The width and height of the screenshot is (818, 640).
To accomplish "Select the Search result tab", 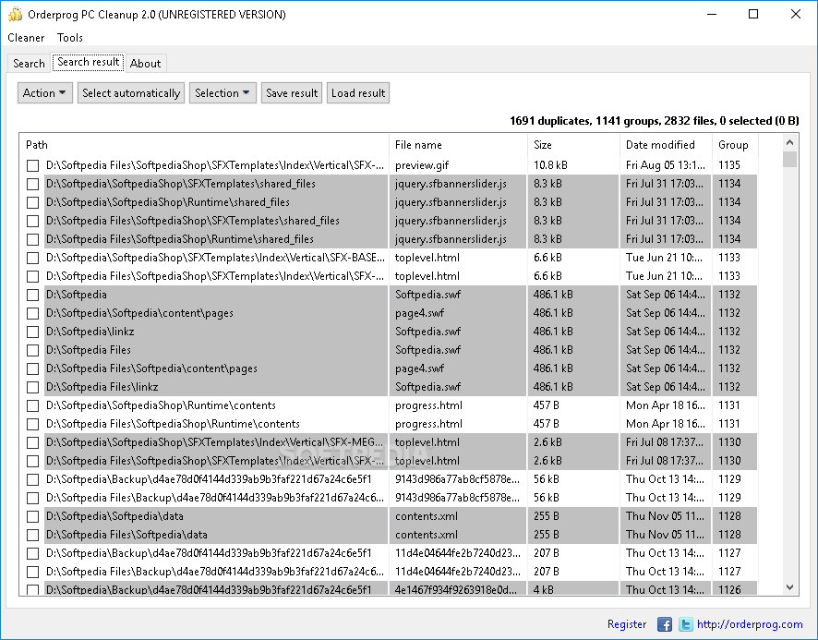I will coord(88,62).
